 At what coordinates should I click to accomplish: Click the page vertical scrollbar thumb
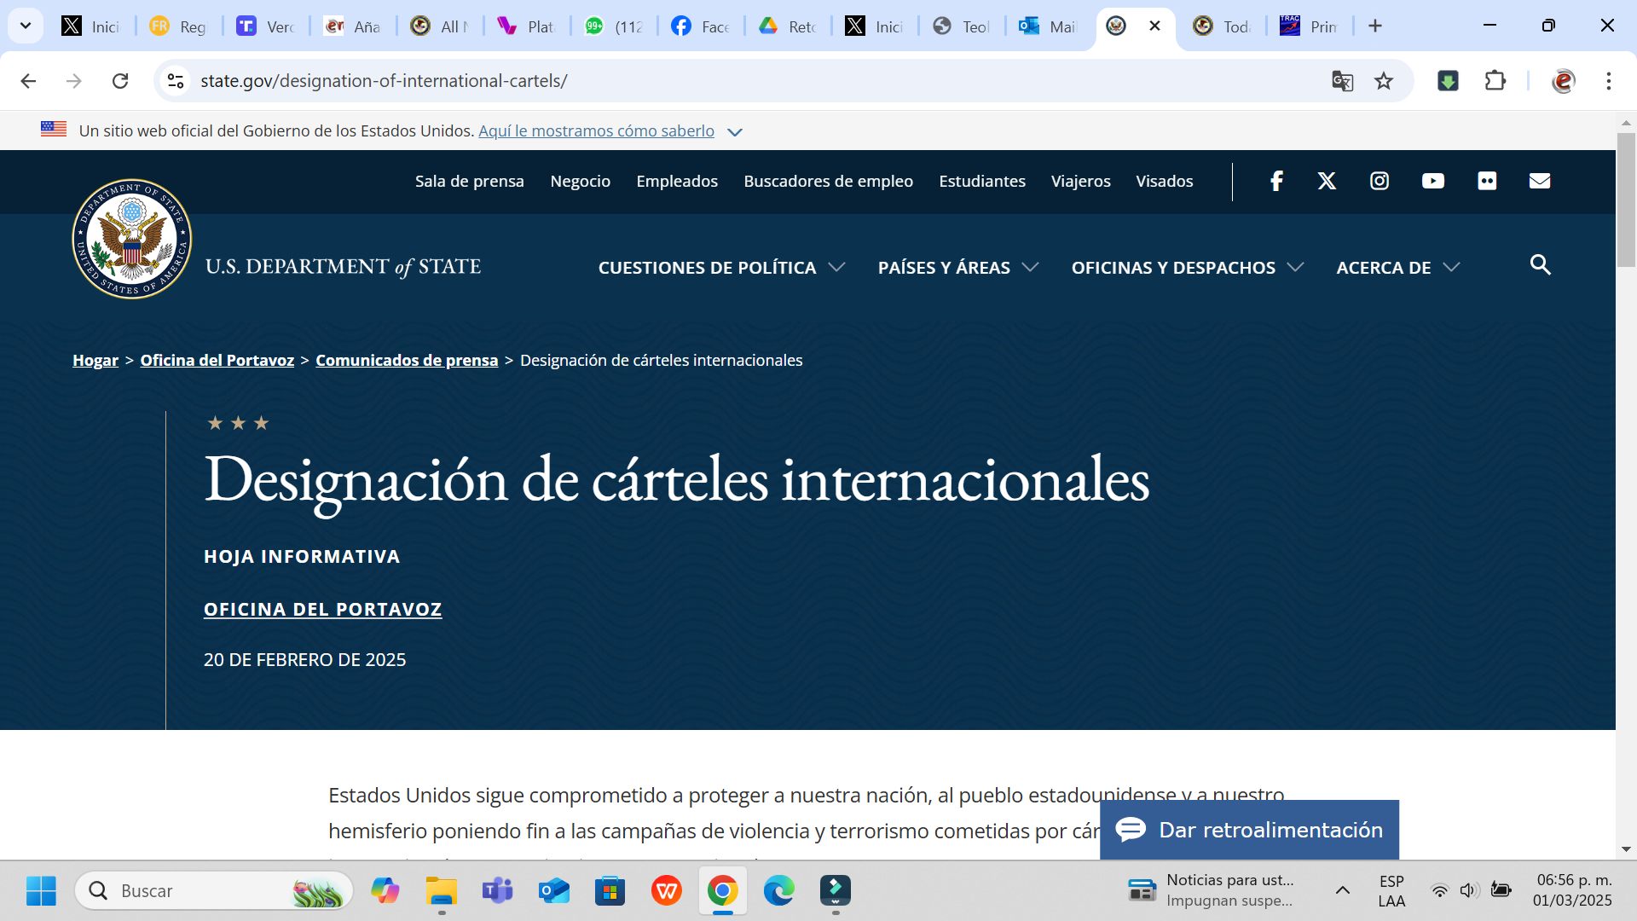point(1626,200)
